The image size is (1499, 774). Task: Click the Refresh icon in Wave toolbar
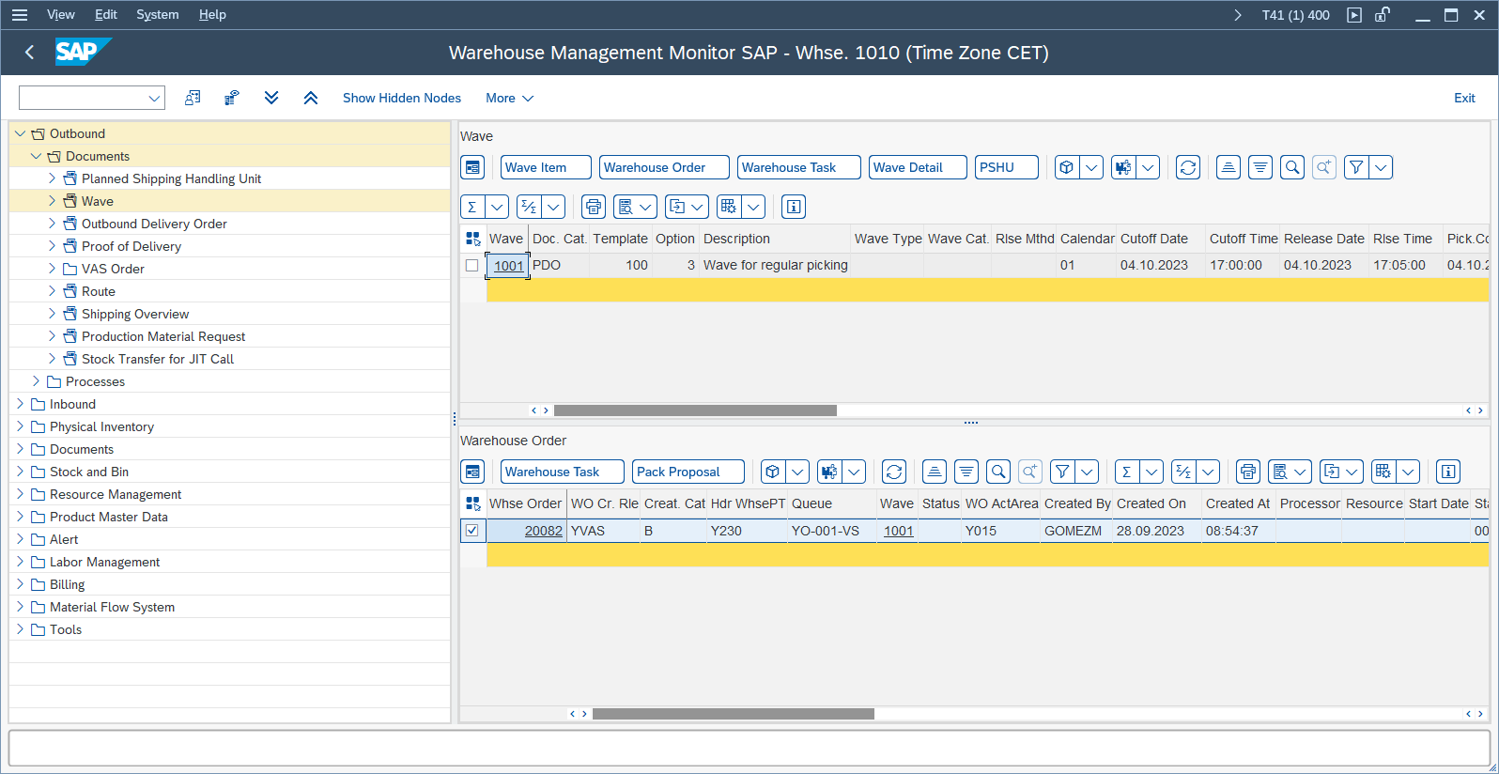pyautogui.click(x=1188, y=167)
